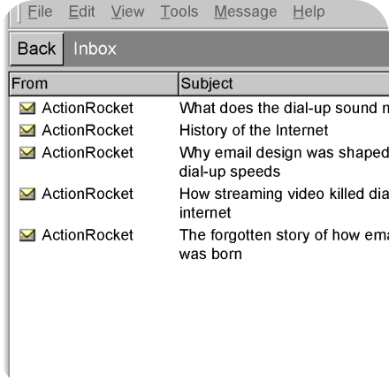Click envelope icon for email design message

[27, 153]
